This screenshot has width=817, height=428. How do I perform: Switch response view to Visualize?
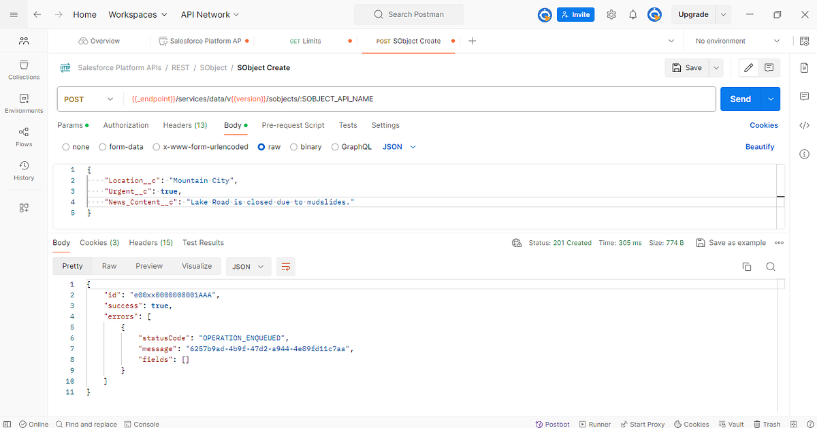(197, 266)
